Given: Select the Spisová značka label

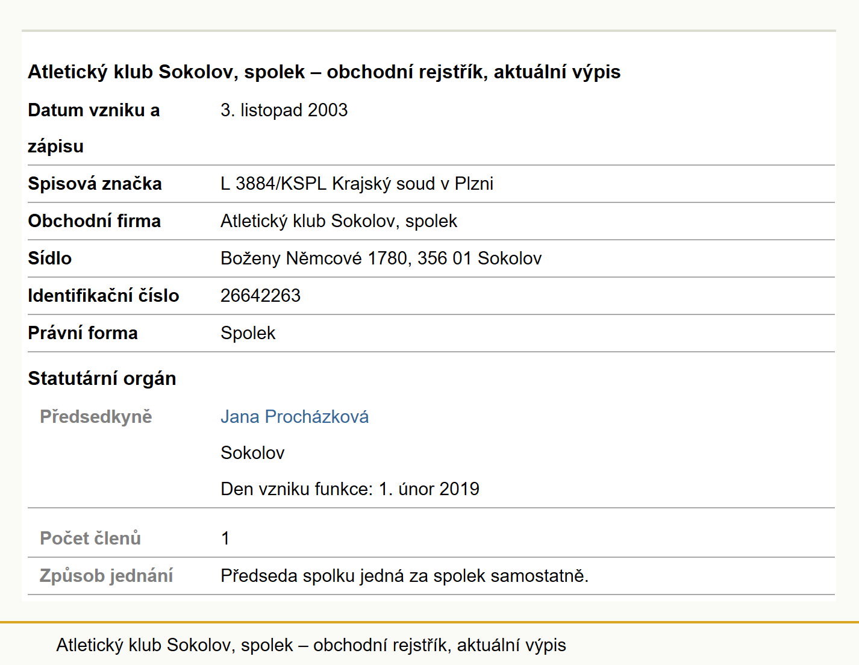Looking at the screenshot, I should click(95, 184).
